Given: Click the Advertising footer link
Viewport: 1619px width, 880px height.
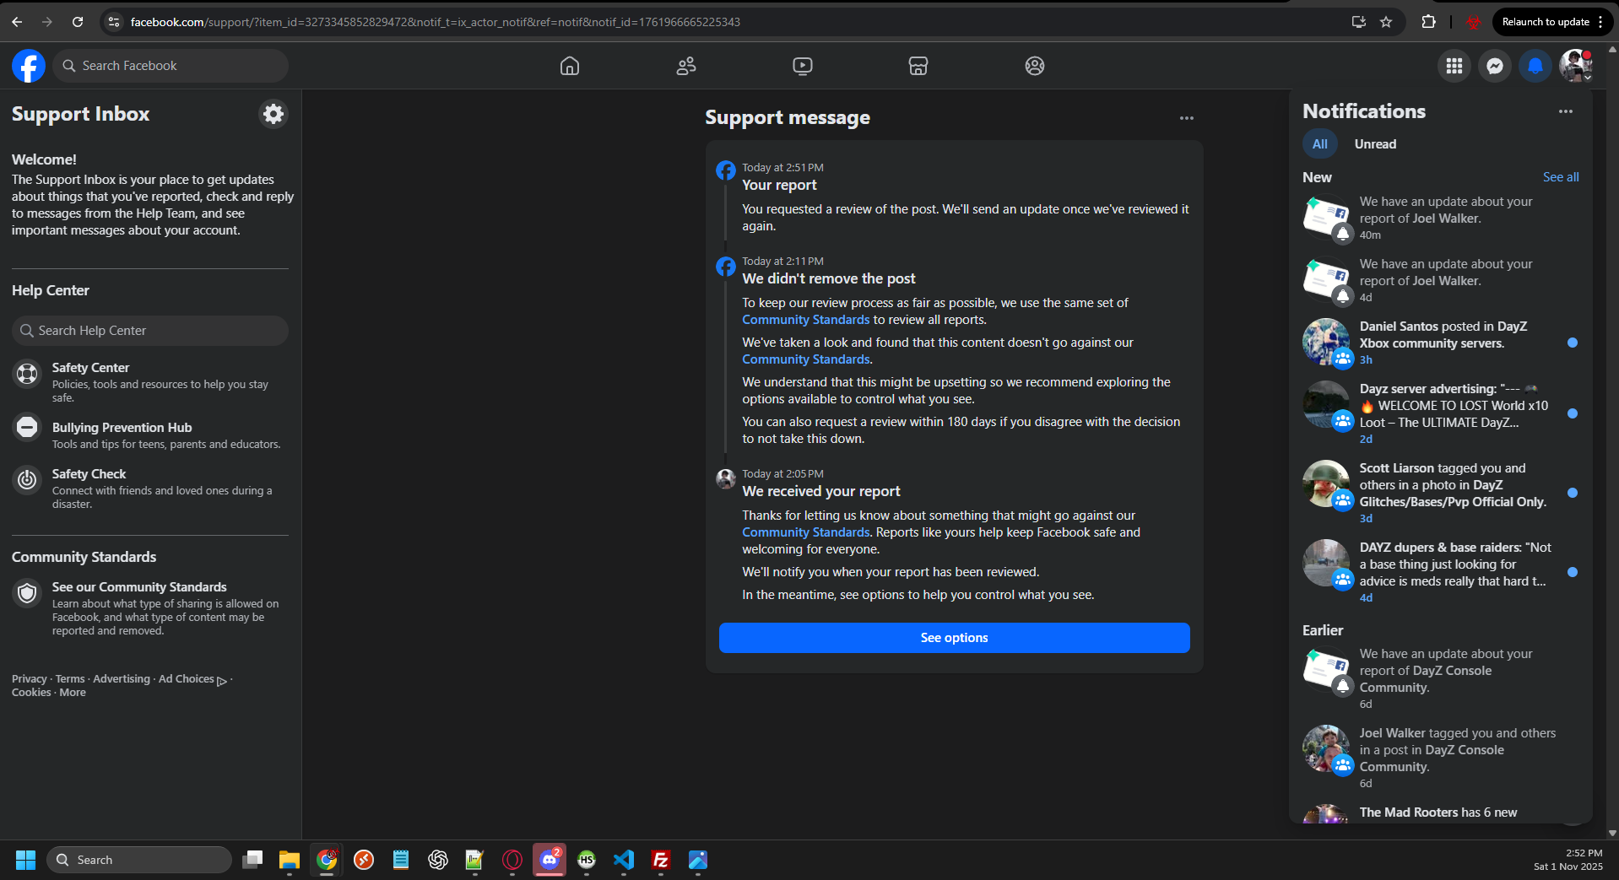Looking at the screenshot, I should coord(122,679).
